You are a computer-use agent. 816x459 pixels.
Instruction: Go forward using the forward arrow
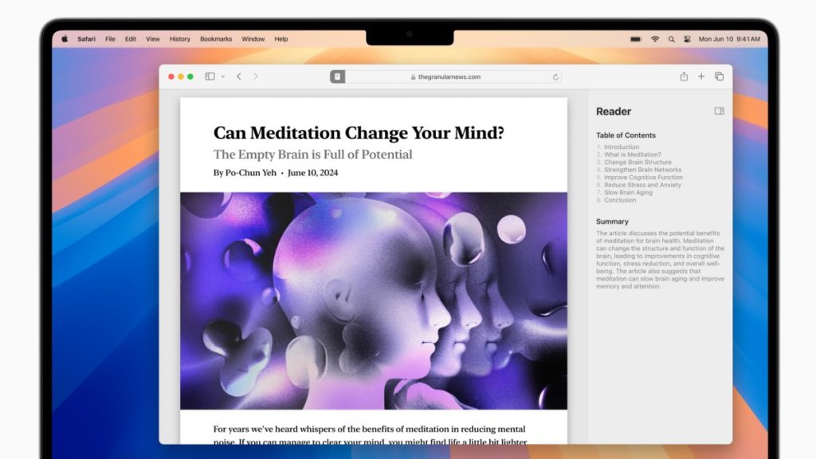point(255,76)
